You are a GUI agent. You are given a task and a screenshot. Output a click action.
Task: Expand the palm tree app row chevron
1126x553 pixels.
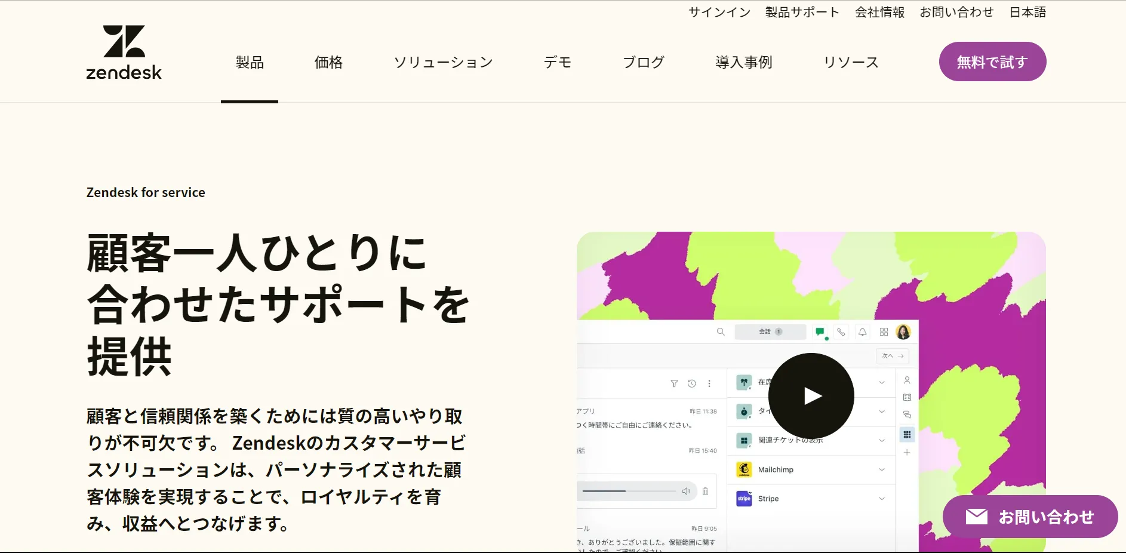882,382
